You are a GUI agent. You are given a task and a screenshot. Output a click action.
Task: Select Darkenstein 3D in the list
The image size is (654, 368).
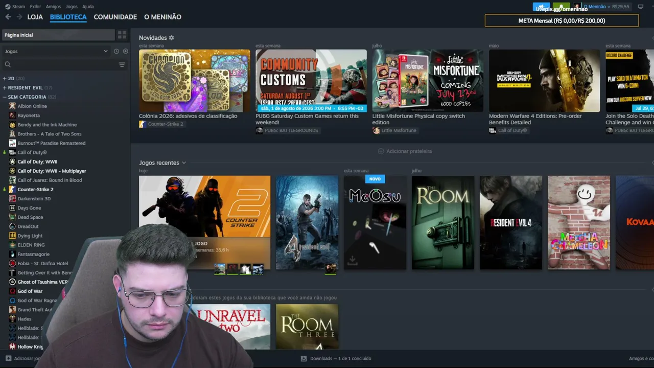point(34,199)
